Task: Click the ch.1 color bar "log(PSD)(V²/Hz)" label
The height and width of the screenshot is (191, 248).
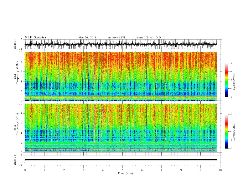Action: pyautogui.click(x=235, y=81)
